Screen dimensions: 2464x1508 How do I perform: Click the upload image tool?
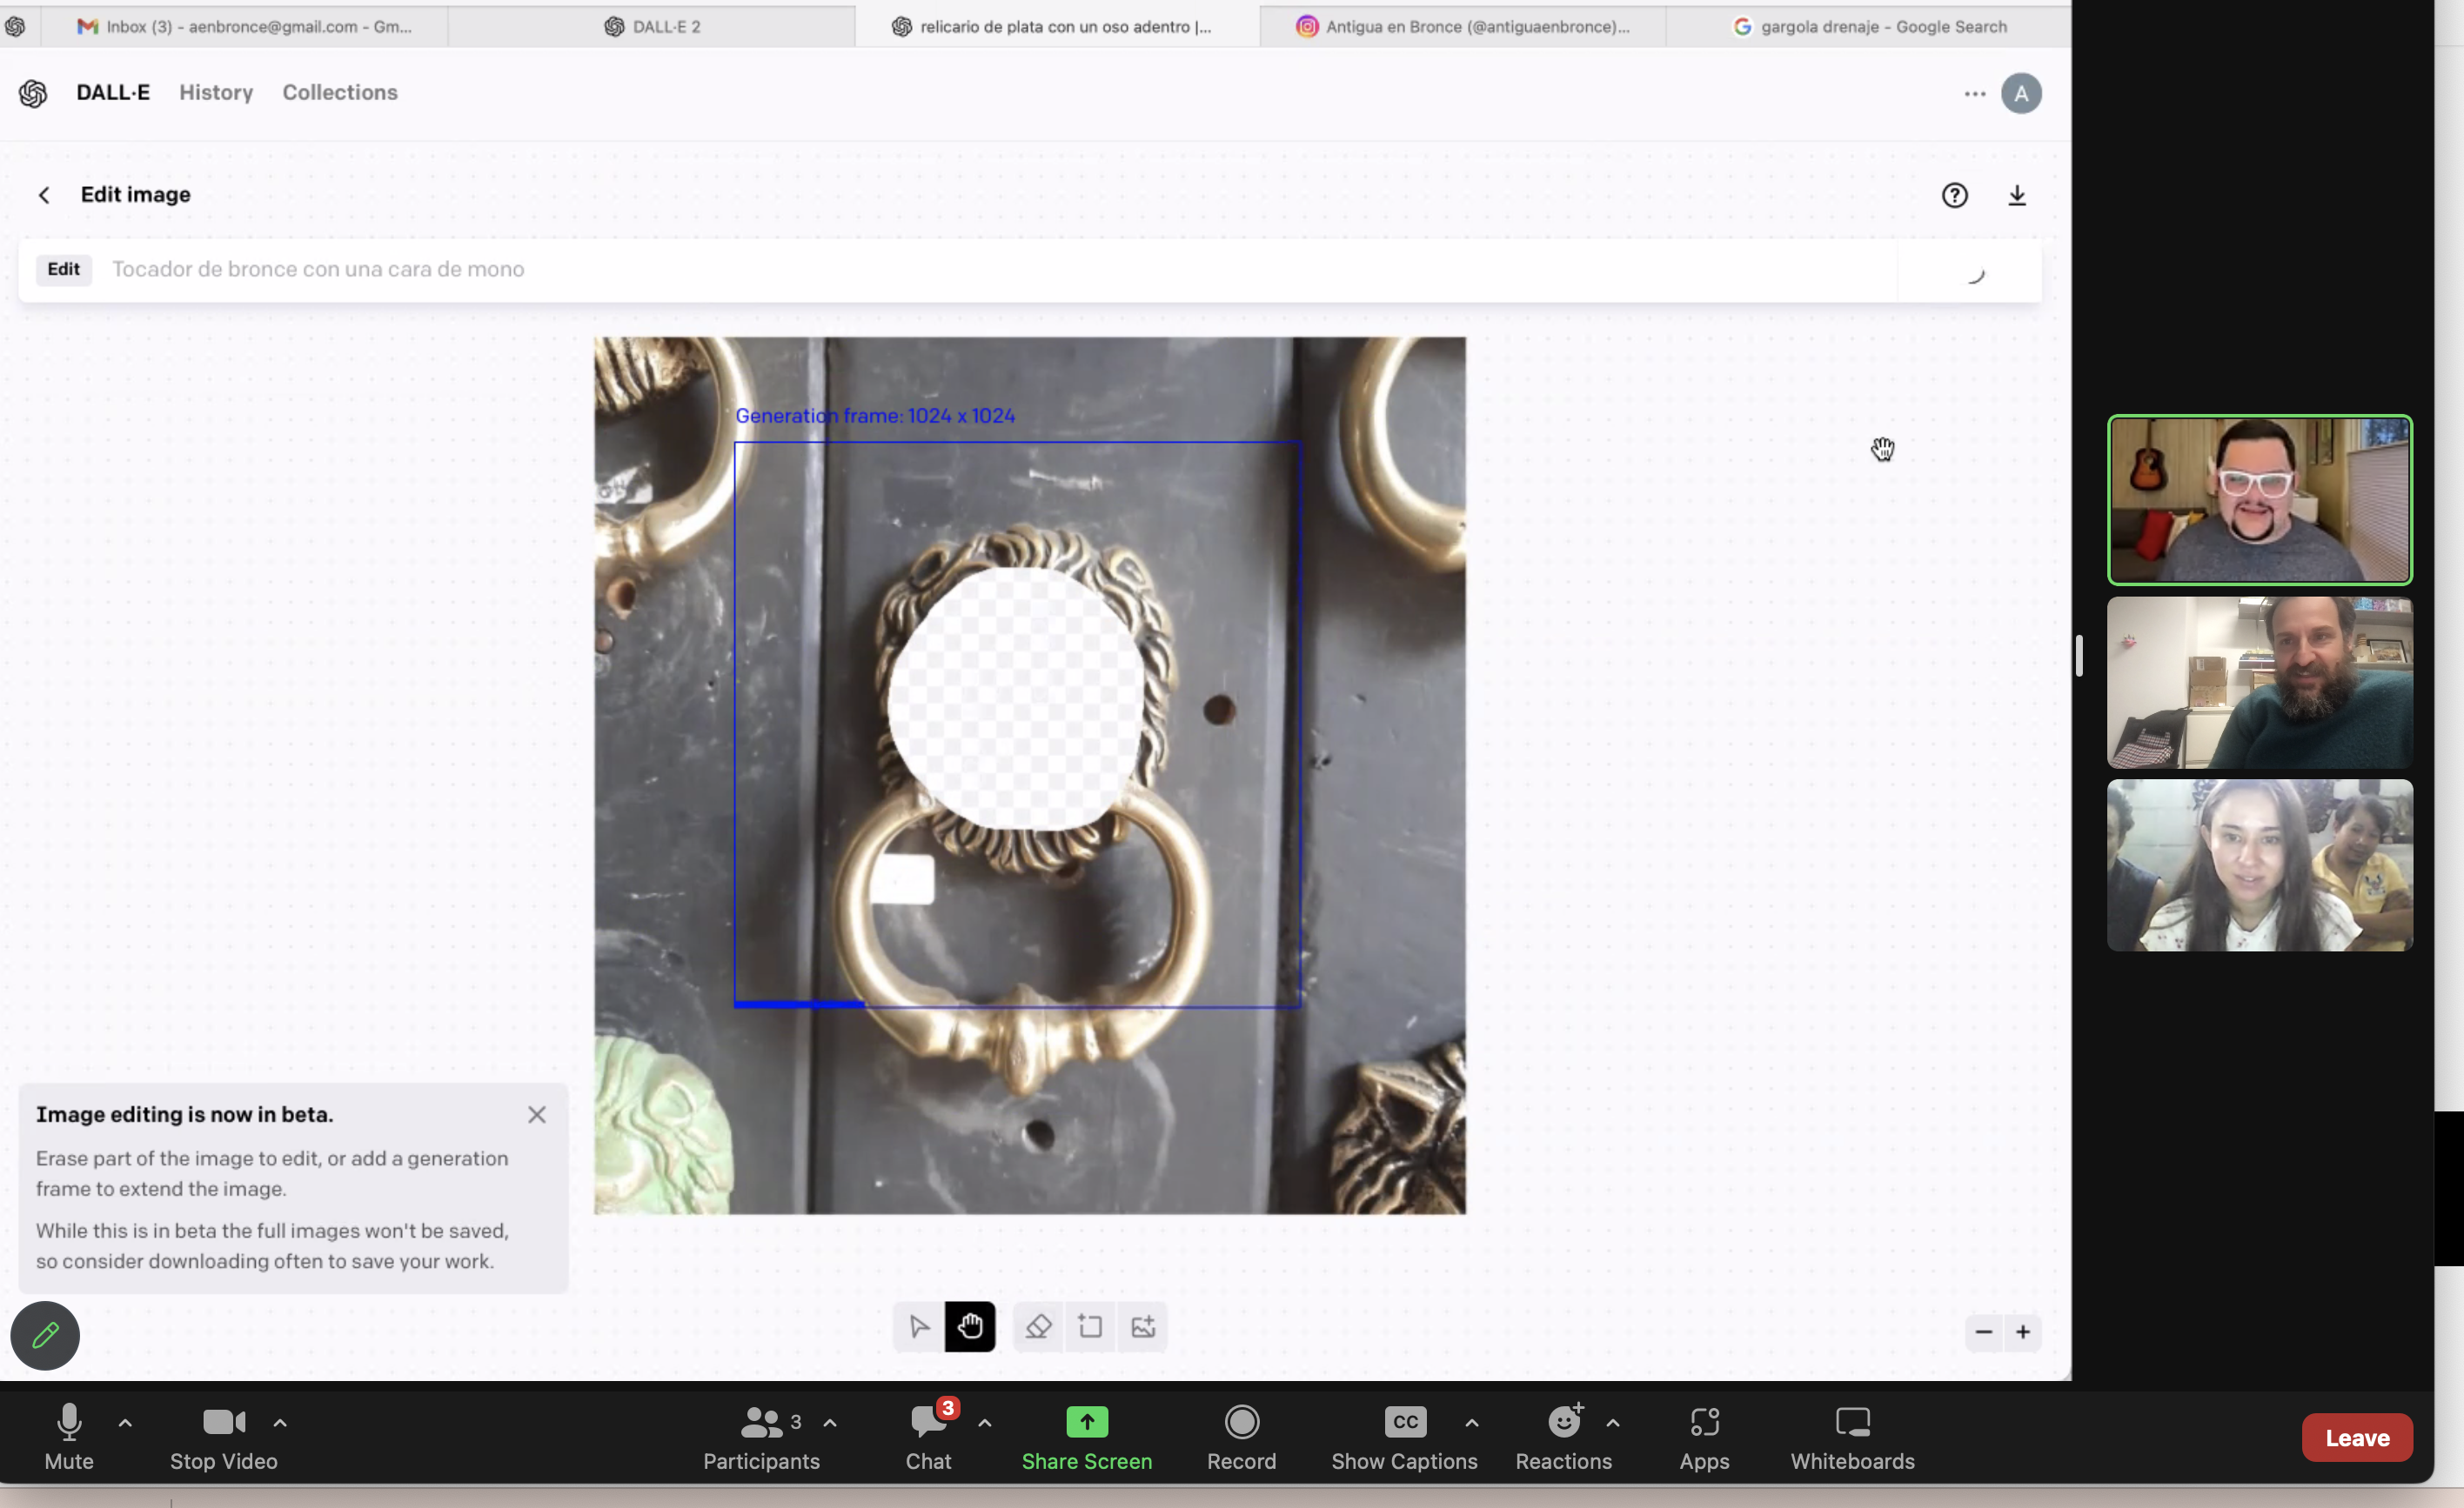pyautogui.click(x=1143, y=1327)
